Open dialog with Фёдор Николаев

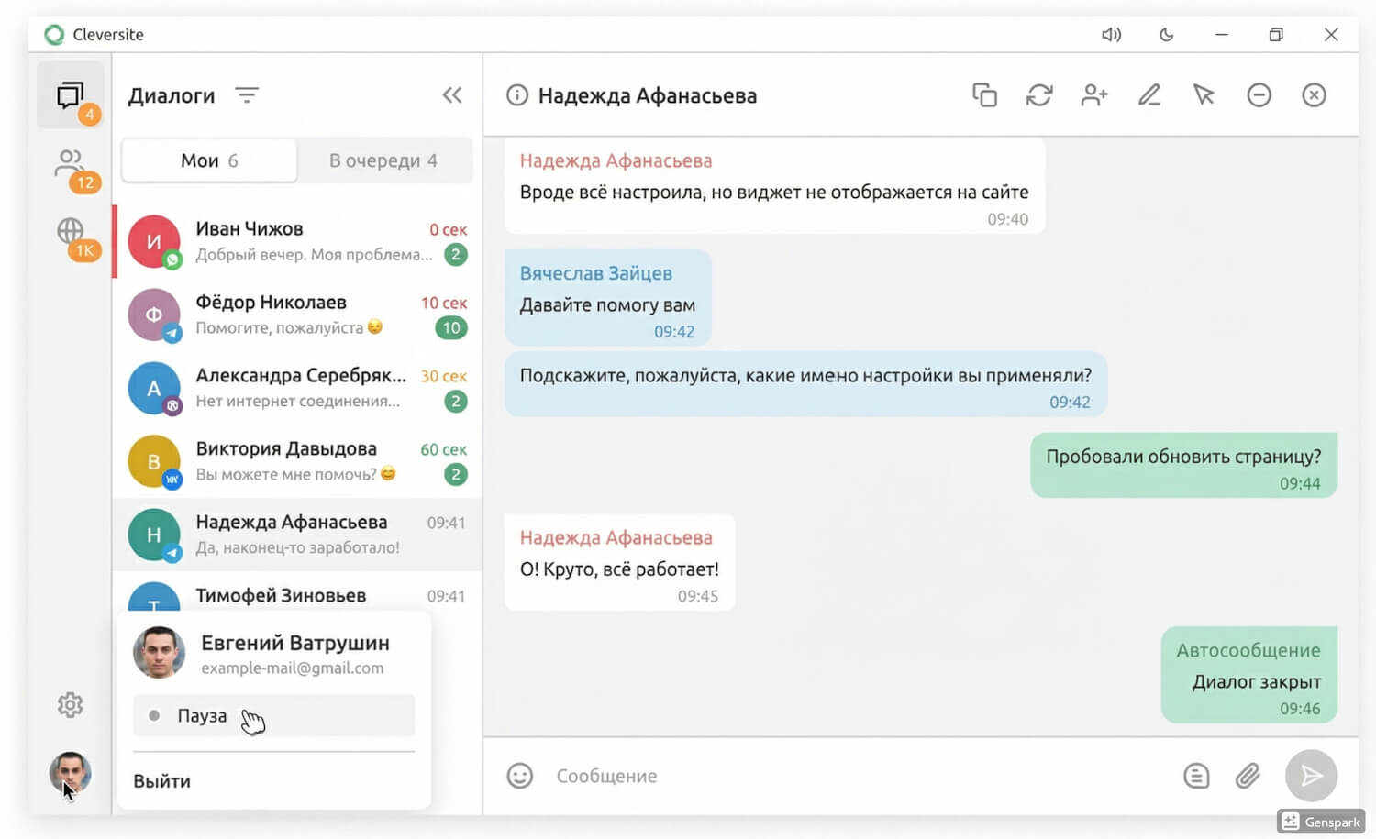tap(297, 315)
